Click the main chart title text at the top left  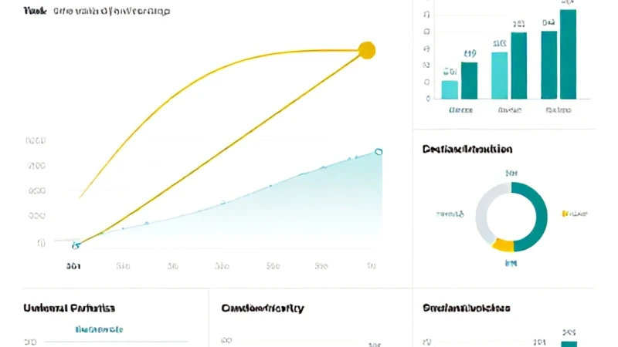click(x=97, y=11)
